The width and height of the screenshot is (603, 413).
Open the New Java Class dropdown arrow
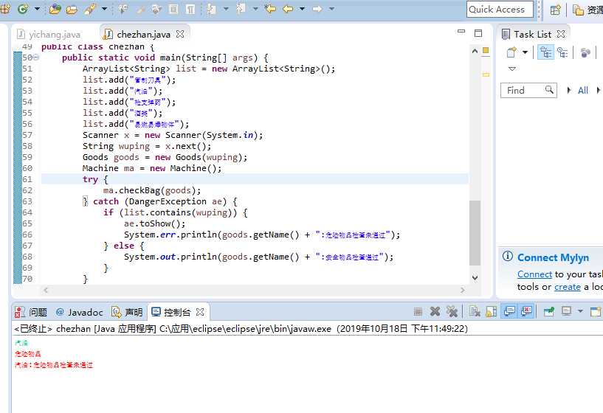click(x=38, y=8)
